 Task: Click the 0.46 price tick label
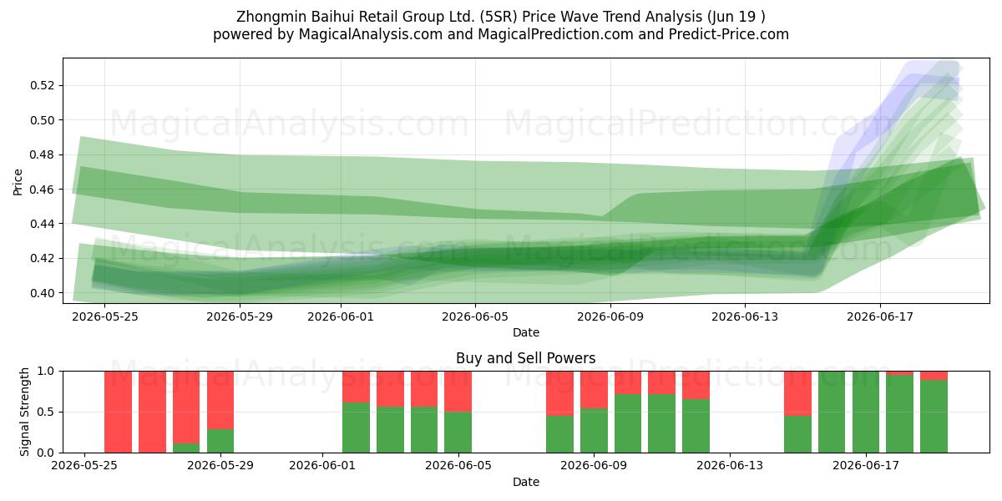(x=43, y=190)
